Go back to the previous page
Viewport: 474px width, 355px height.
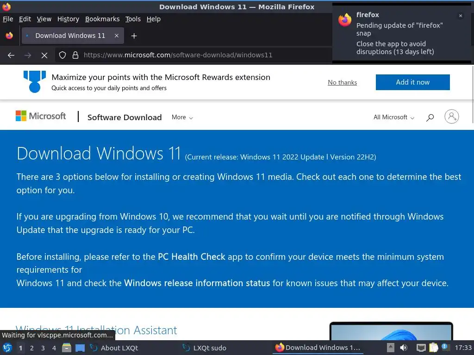[x=11, y=55]
